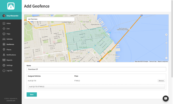Image resolution: width=173 pixels, height=104 pixels.
Task: Select Geofences in the sidebar
Action: pos(11,44)
